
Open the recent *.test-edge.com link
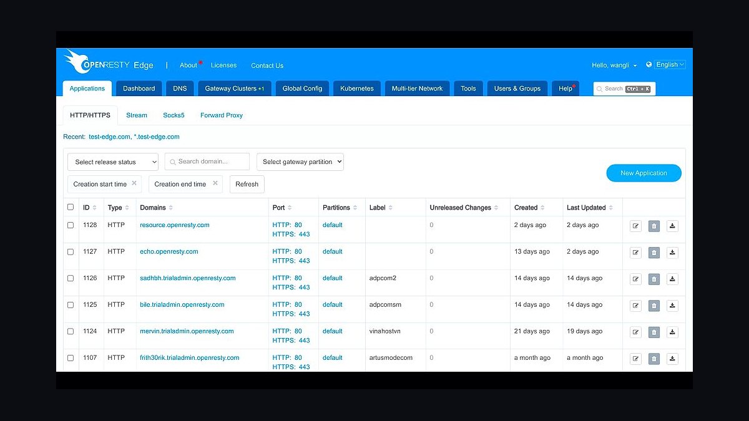coord(157,137)
